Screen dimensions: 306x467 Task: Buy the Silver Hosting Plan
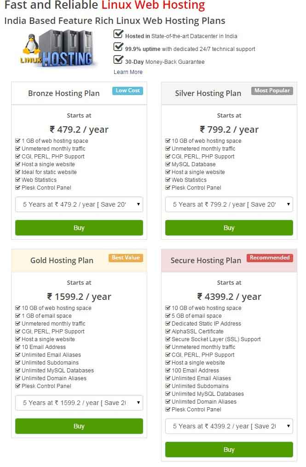coord(229,228)
